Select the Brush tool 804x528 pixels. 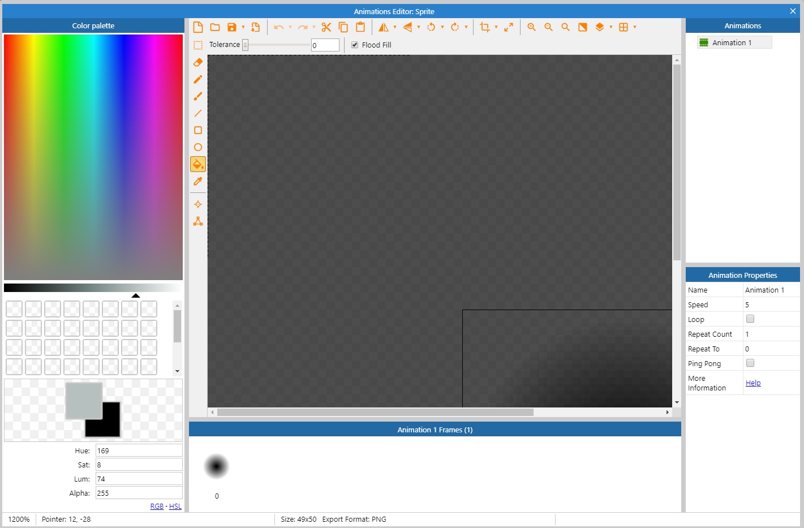click(198, 96)
